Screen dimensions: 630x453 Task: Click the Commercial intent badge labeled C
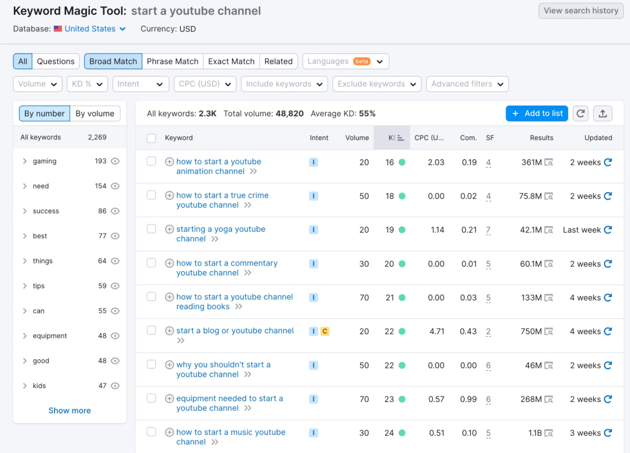tap(325, 332)
